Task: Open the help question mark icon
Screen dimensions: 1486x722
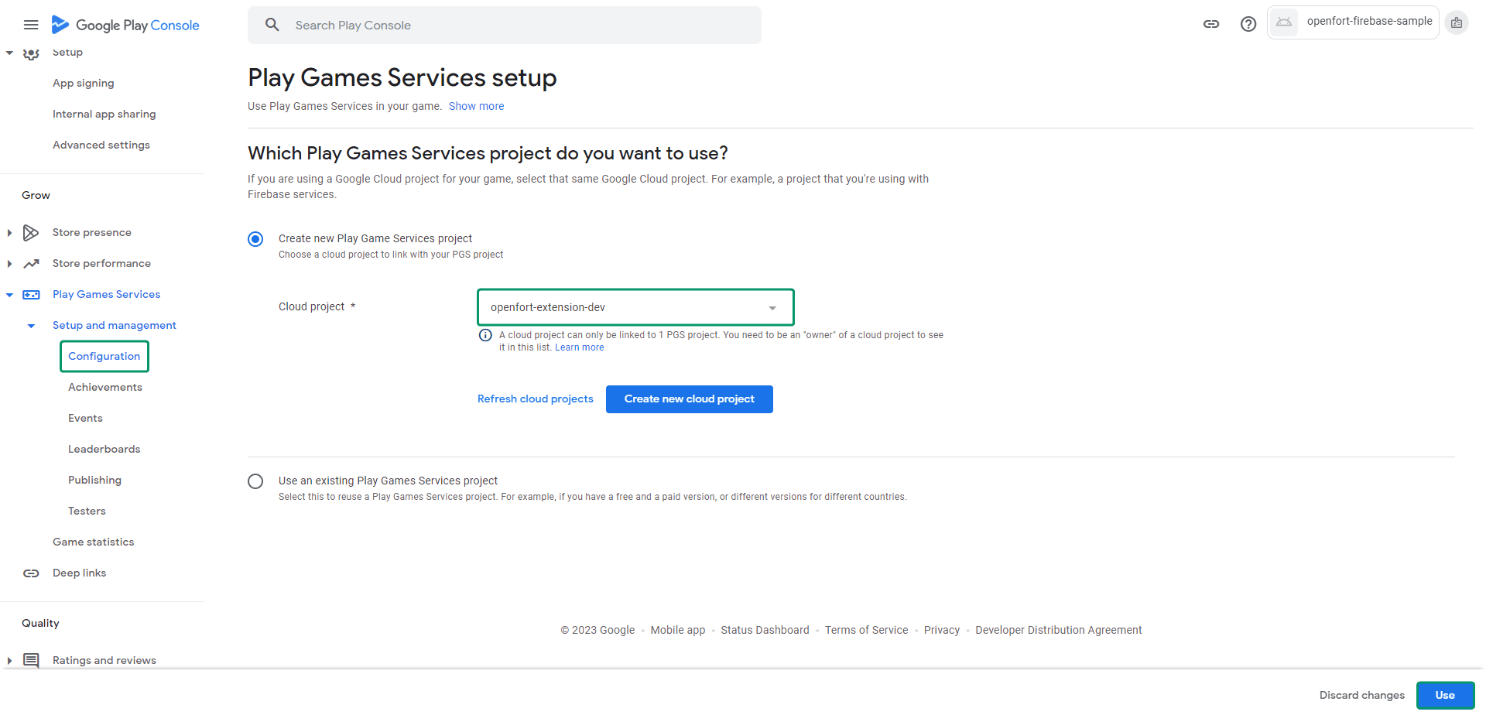Action: click(1248, 24)
